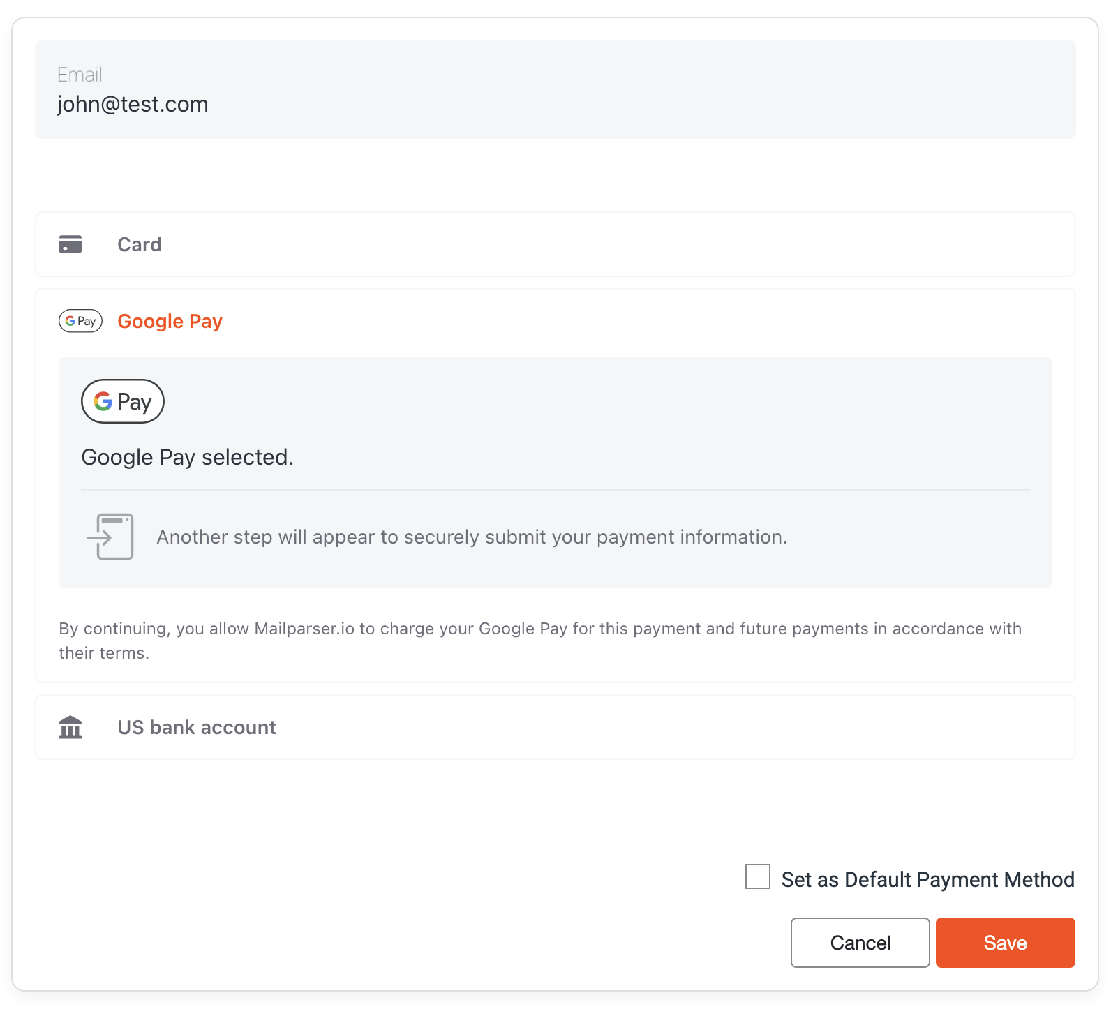Screen dimensions: 1111x1009
Task: Click the bank building icon
Action: (70, 727)
